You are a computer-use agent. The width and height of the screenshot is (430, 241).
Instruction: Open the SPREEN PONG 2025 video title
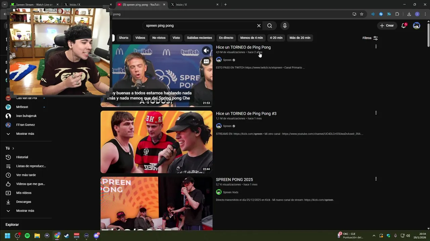pyautogui.click(x=234, y=180)
